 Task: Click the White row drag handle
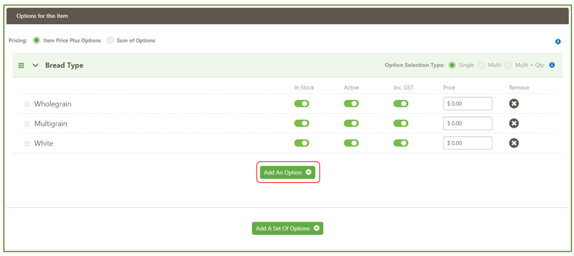pyautogui.click(x=27, y=144)
